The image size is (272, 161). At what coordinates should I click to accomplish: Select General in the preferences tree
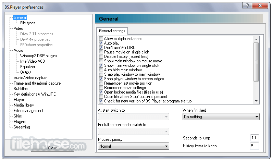[x=20, y=17]
